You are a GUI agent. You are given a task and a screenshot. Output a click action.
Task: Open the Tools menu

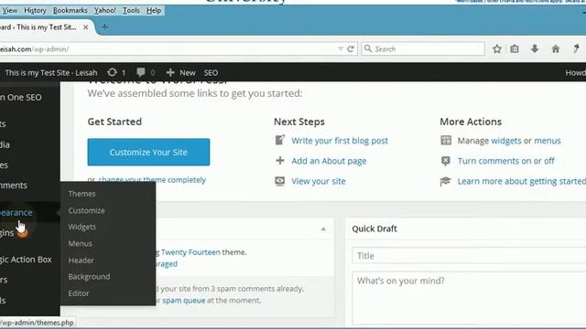(x=131, y=10)
